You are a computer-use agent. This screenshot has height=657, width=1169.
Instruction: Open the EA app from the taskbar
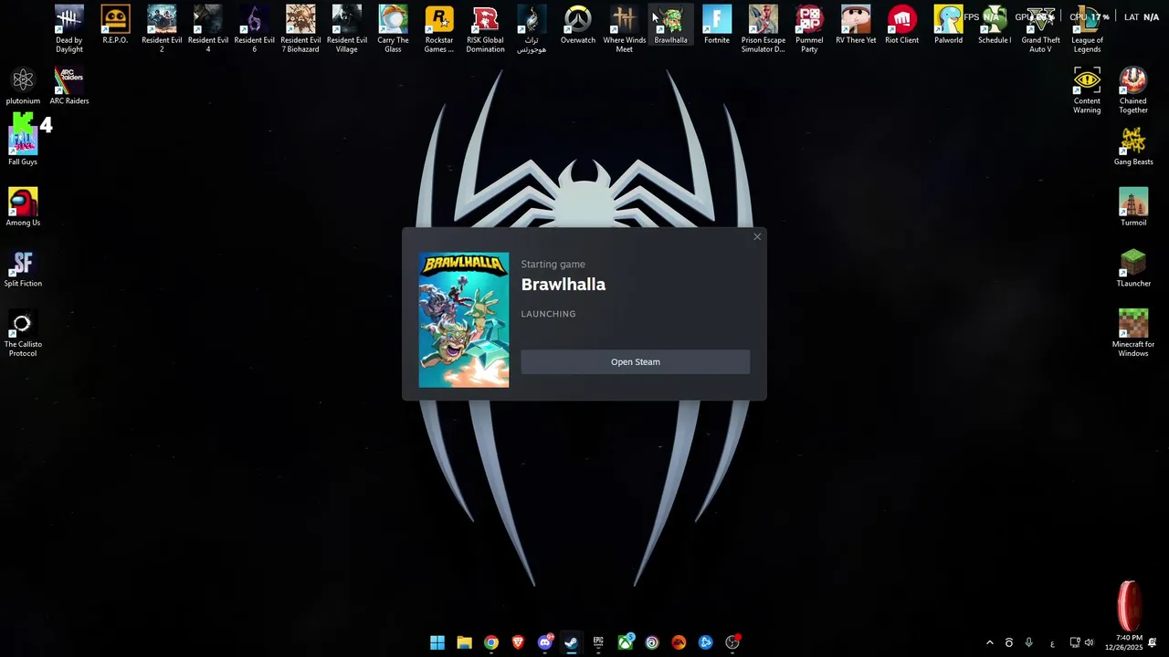pyautogui.click(x=679, y=642)
